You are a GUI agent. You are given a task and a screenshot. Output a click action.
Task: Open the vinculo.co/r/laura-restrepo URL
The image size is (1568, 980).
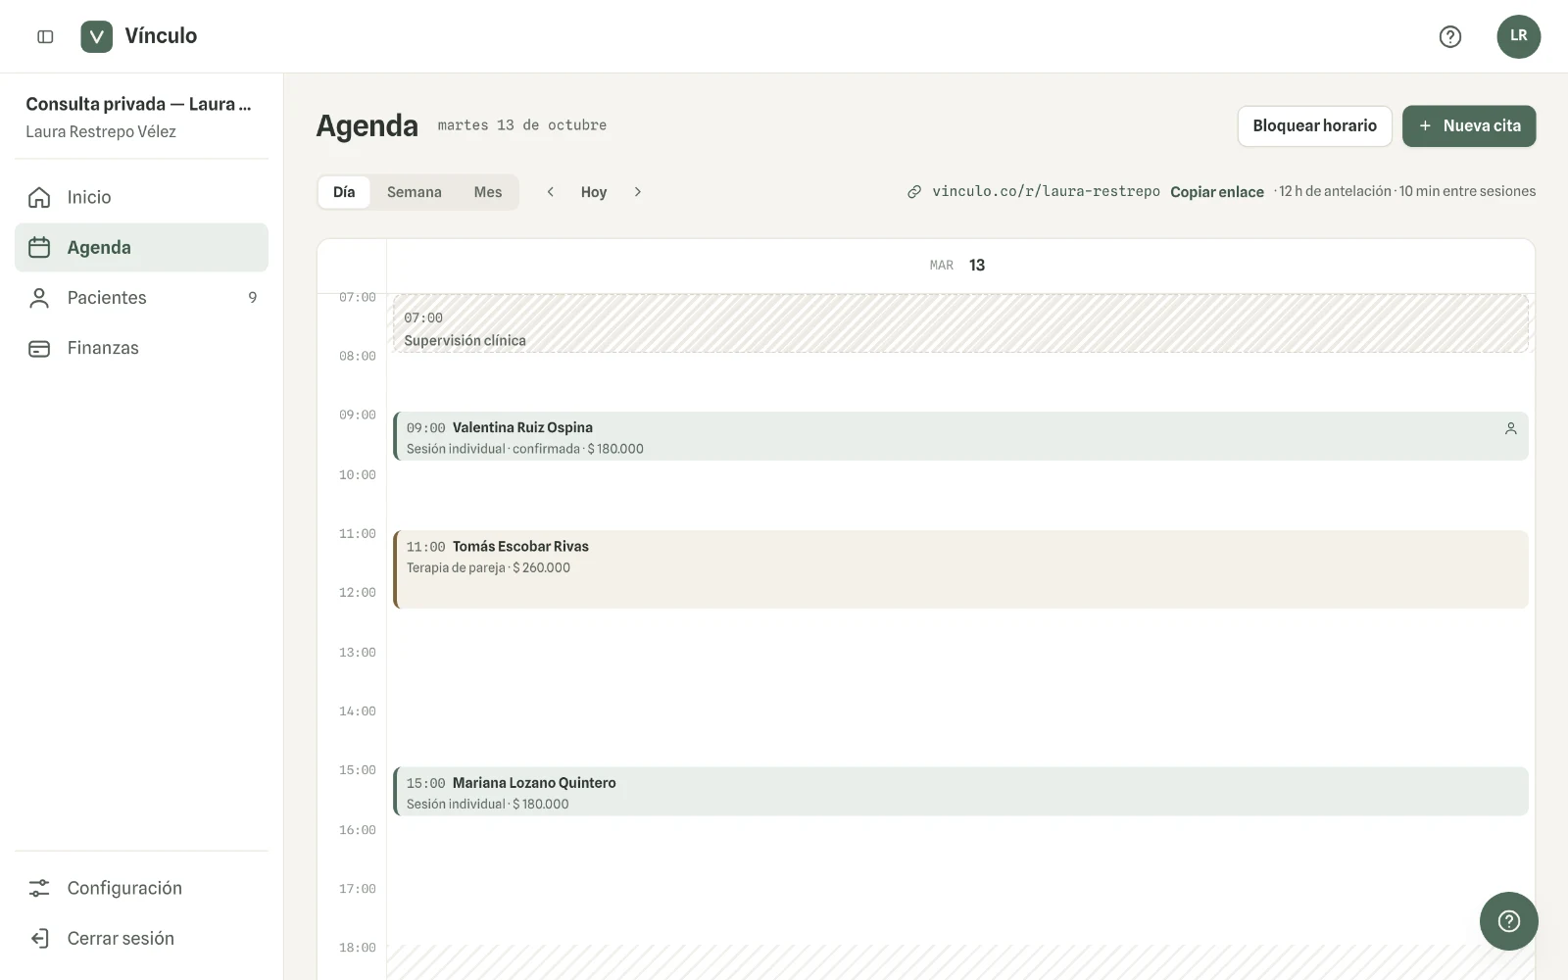[1046, 191]
